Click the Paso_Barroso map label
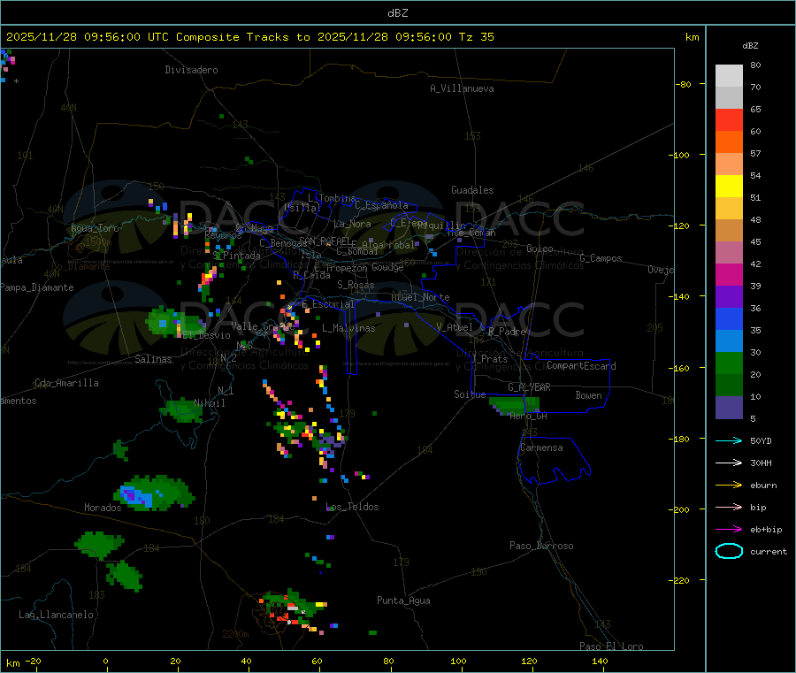The width and height of the screenshot is (796, 673). click(x=541, y=546)
